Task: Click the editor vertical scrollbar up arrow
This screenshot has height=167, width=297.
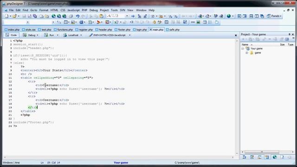Action: [x=237, y=41]
